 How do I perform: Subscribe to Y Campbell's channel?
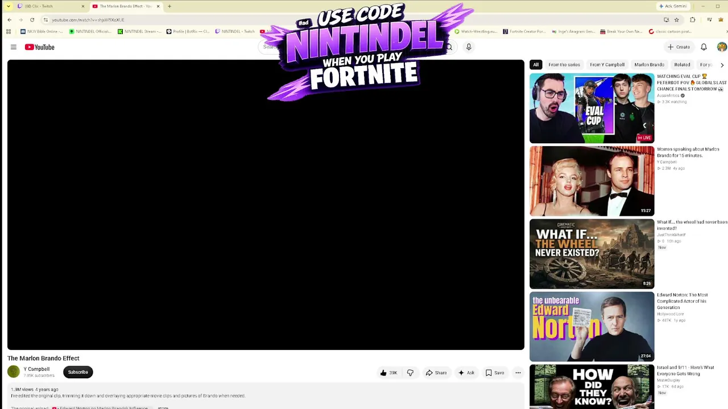pos(78,372)
